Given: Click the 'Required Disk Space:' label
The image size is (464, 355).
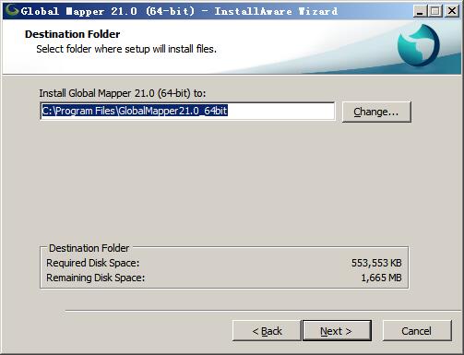Looking at the screenshot, I should [93, 263].
